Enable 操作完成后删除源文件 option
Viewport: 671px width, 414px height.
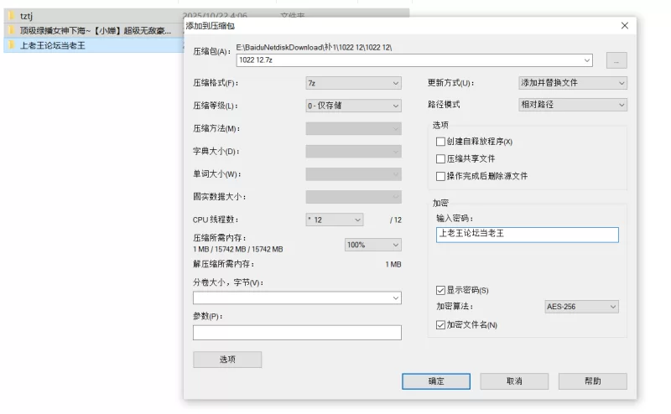(441, 176)
